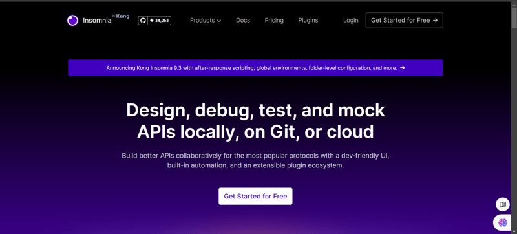This screenshot has height=234, width=517.
Task: Open the Kong Insomnia 9.3 announcement banner
Action: pyautogui.click(x=255, y=68)
